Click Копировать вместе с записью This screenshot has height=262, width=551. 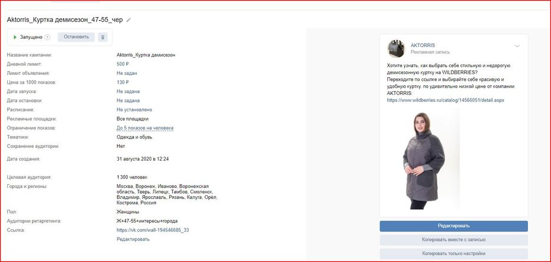(x=454, y=240)
